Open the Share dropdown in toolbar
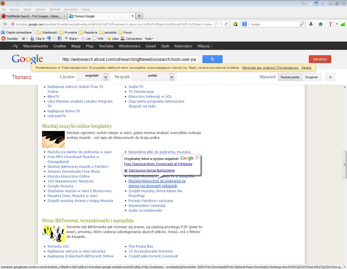 point(71,39)
